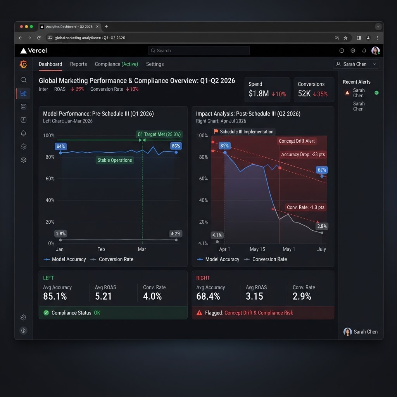This screenshot has height=397, width=397.
Task: Open settings gear in Vercel header
Action: 353,51
